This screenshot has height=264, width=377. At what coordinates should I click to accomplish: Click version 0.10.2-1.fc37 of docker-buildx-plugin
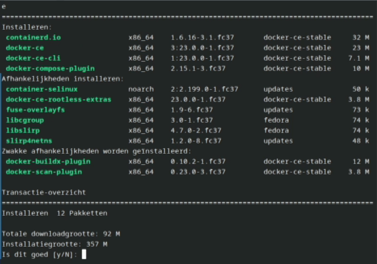pos(198,162)
